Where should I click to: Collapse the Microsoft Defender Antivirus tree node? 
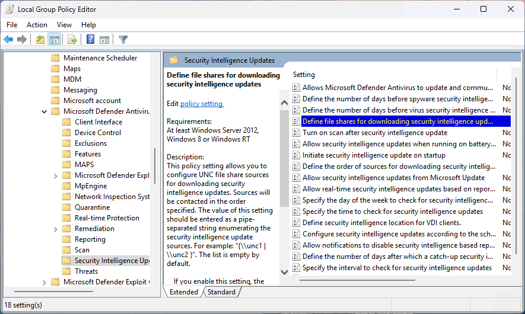tap(44, 111)
